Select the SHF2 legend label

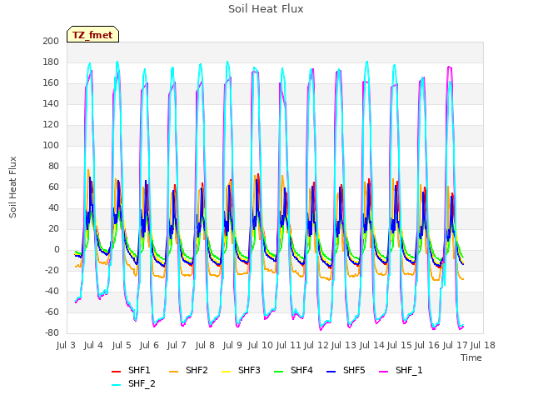pos(197,370)
